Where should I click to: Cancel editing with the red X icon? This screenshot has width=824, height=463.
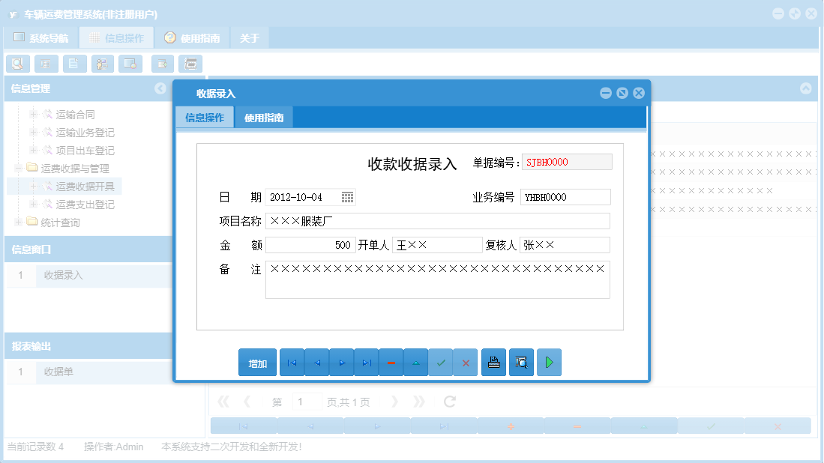466,362
